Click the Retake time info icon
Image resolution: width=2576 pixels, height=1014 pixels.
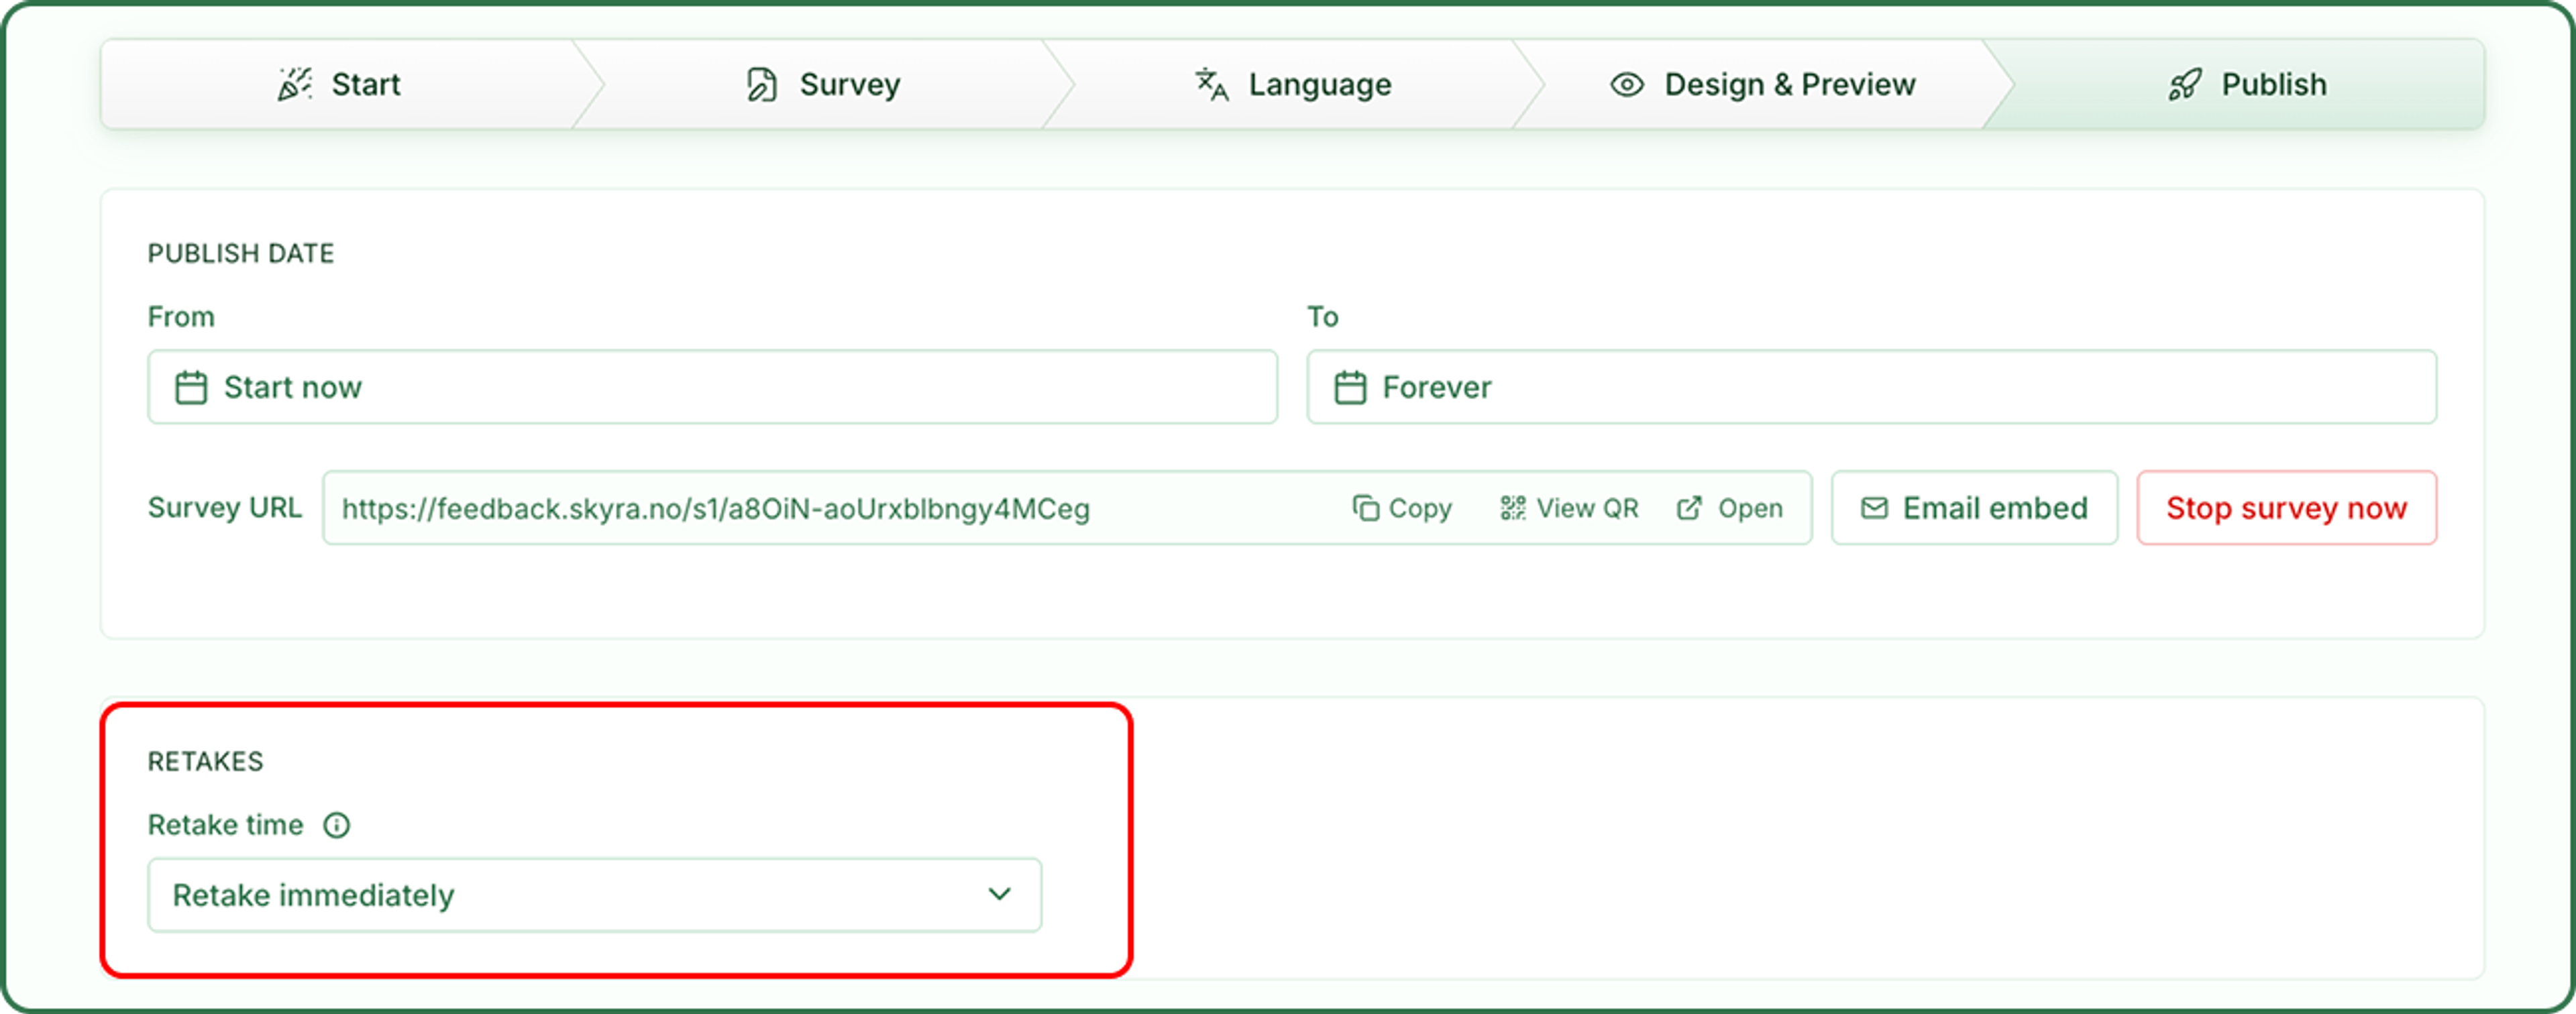[337, 825]
